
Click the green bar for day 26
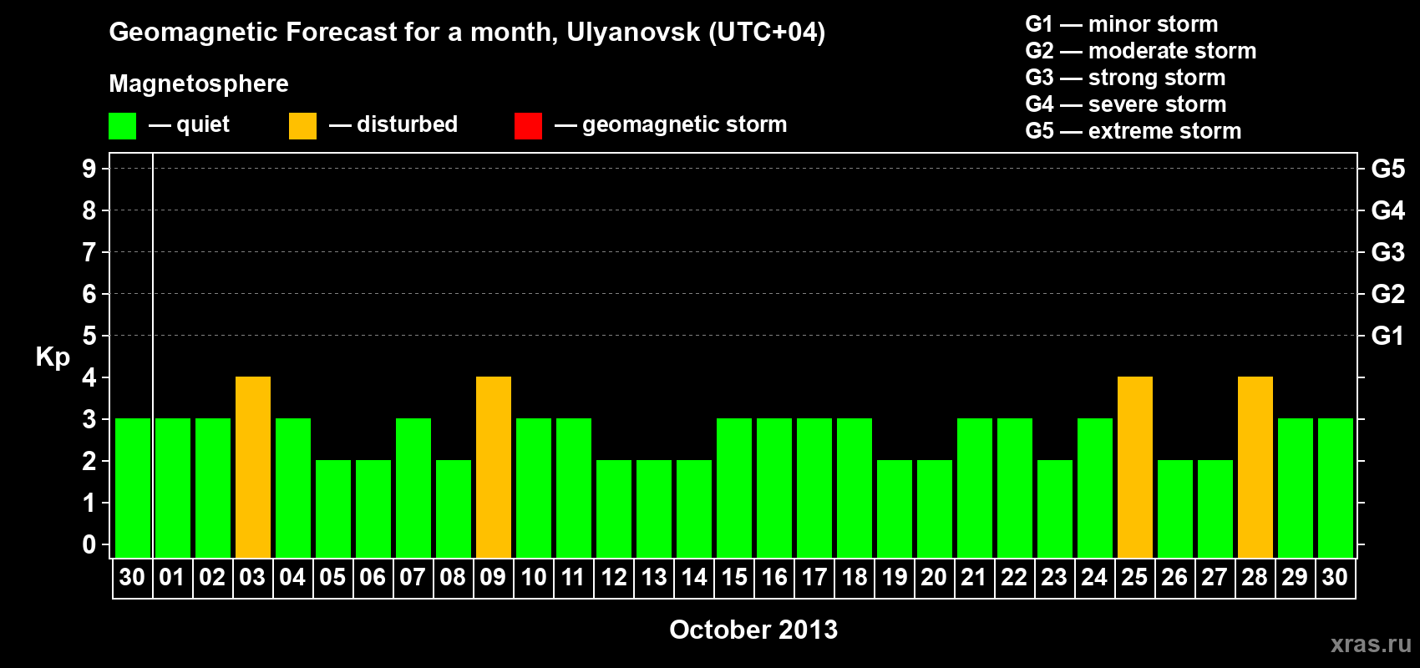click(1175, 509)
